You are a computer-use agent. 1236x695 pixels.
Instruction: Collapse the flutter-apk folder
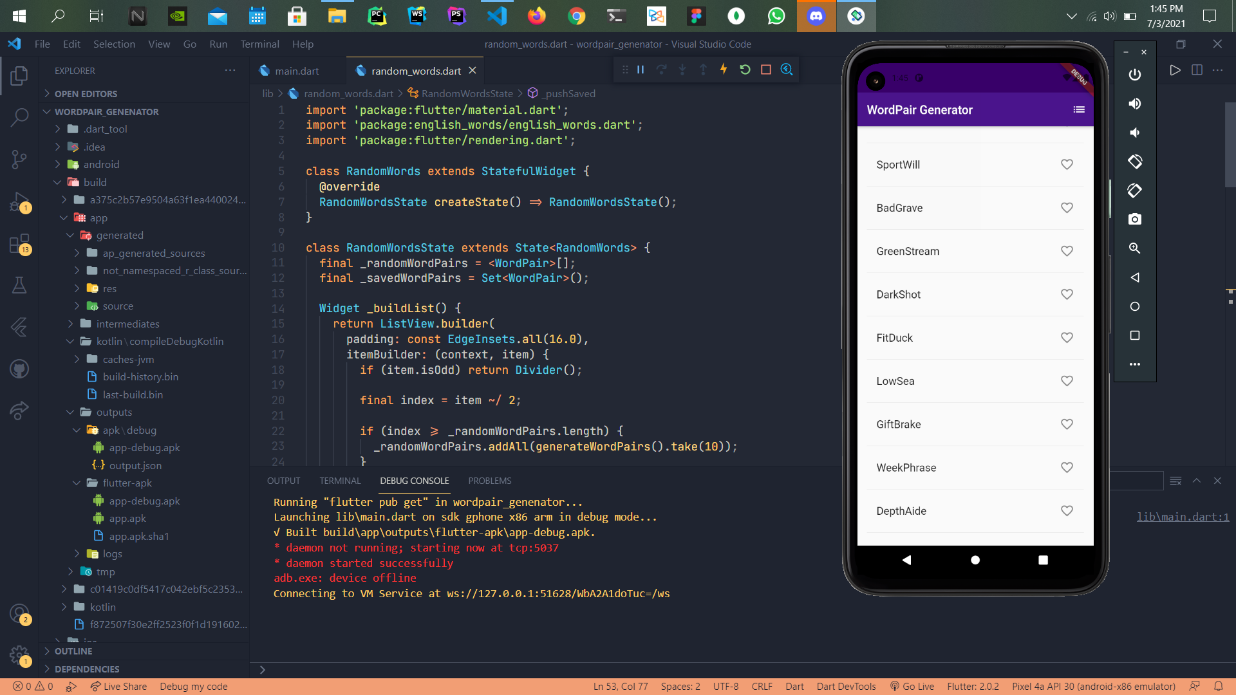127,483
